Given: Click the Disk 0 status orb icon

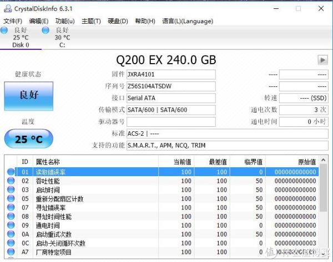Looking at the screenshot, I should pyautogui.click(x=4, y=30).
